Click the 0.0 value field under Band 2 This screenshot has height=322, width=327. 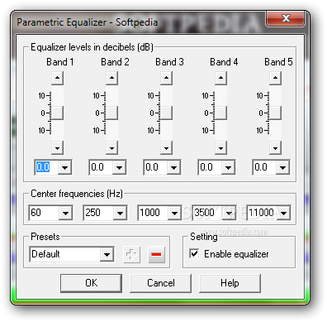101,167
